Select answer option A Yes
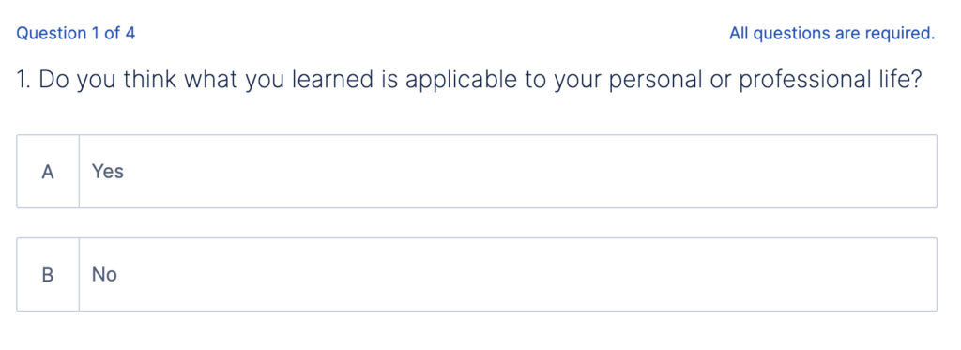 pos(477,172)
